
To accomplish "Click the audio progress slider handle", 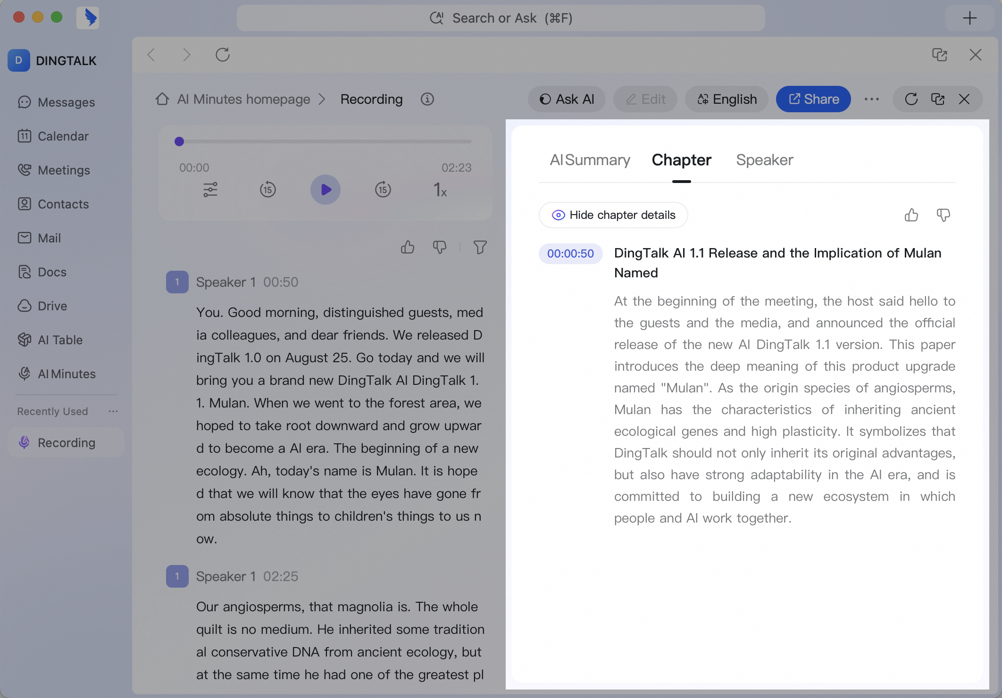I will pos(179,141).
